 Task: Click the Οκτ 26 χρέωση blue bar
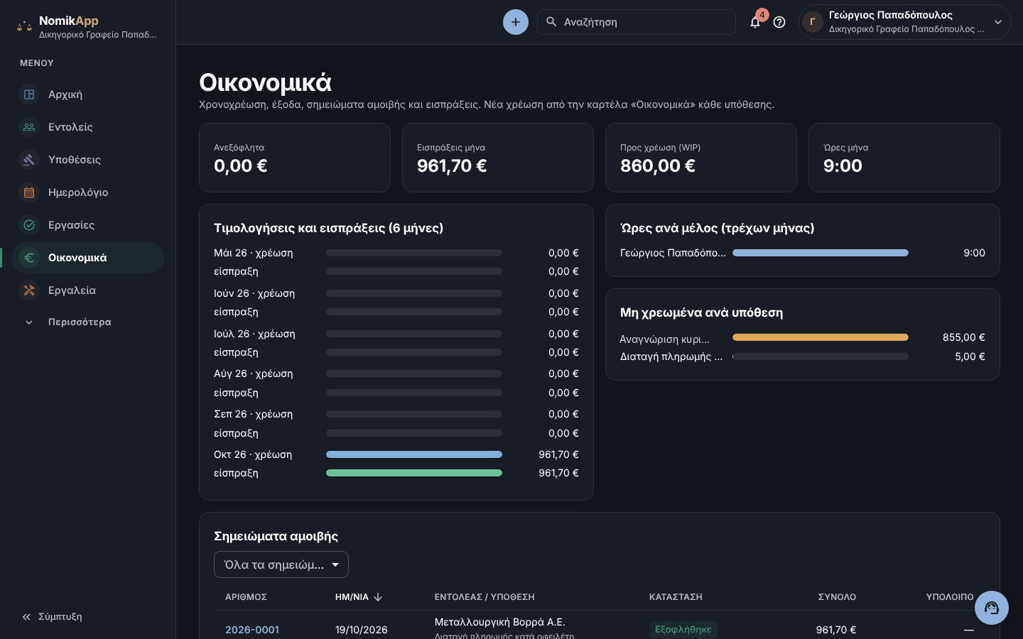point(414,454)
